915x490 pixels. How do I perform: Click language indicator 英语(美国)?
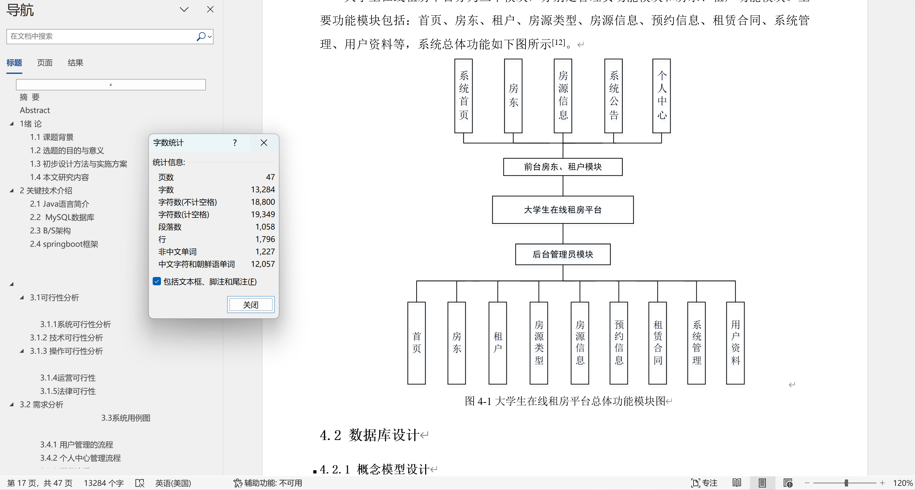click(x=173, y=483)
